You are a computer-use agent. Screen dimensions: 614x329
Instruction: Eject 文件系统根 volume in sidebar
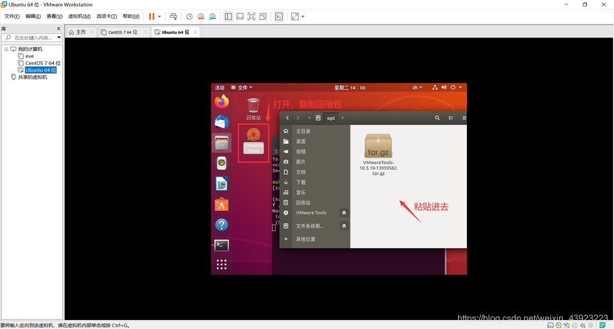[x=344, y=226]
